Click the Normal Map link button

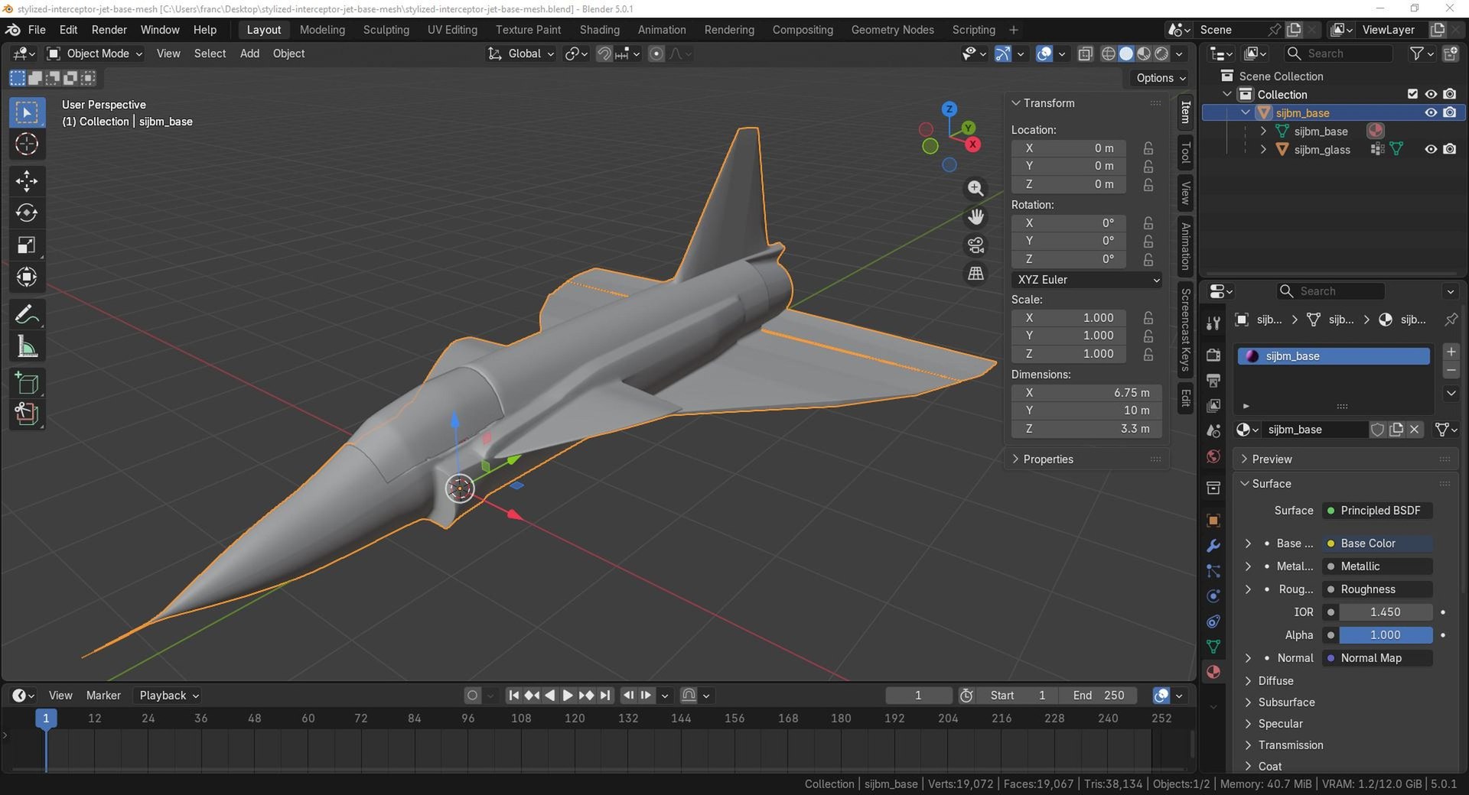coord(1379,658)
